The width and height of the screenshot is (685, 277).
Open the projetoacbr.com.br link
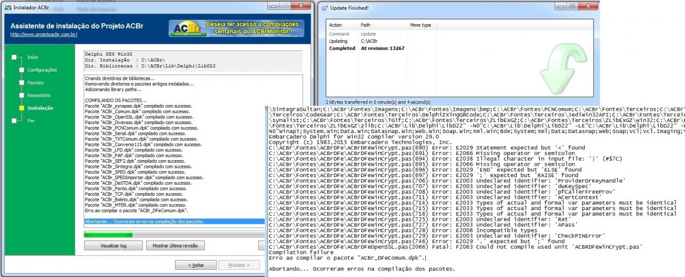(x=44, y=34)
